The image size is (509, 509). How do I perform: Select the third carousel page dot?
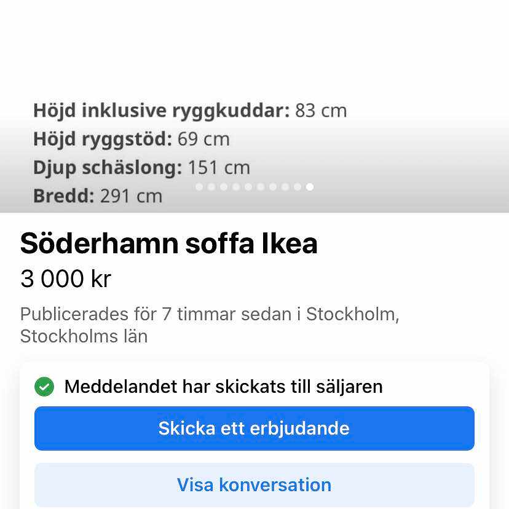click(224, 187)
